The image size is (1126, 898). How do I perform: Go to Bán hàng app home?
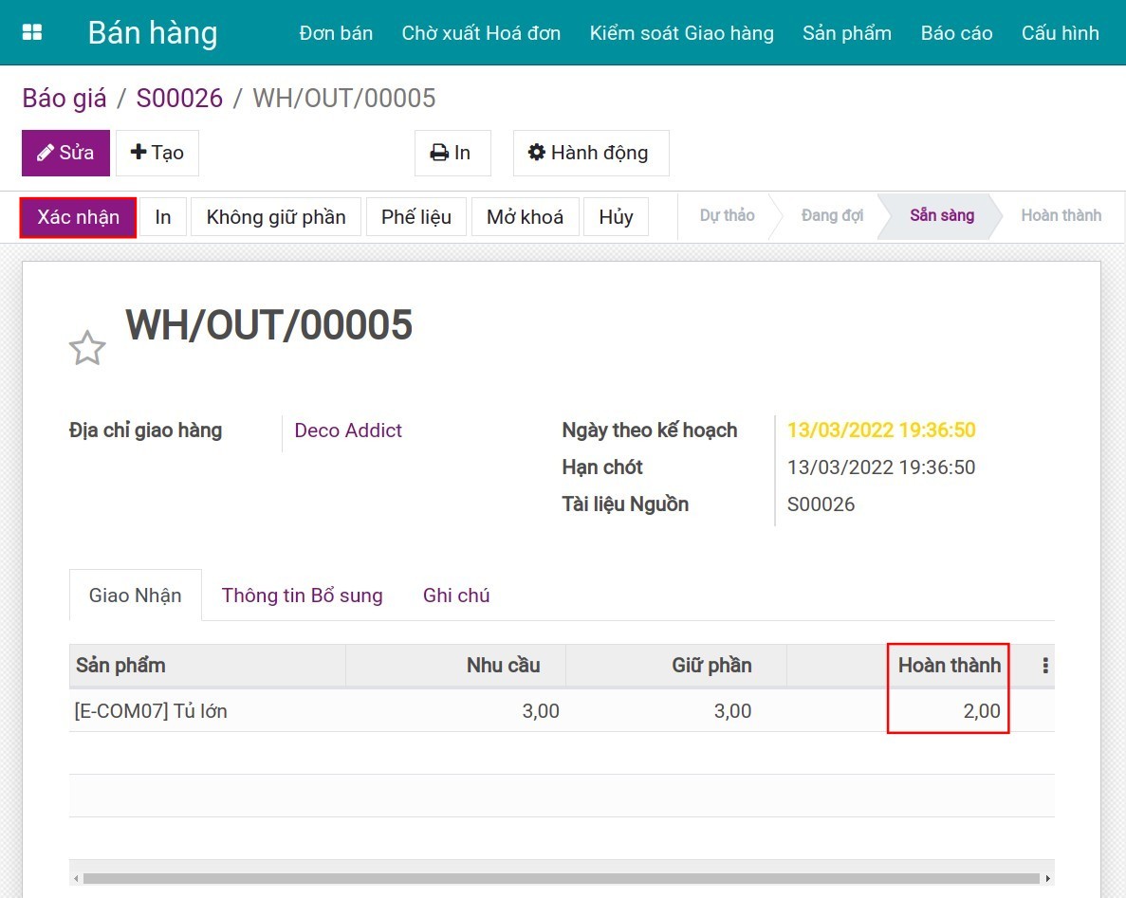pyautogui.click(x=152, y=33)
